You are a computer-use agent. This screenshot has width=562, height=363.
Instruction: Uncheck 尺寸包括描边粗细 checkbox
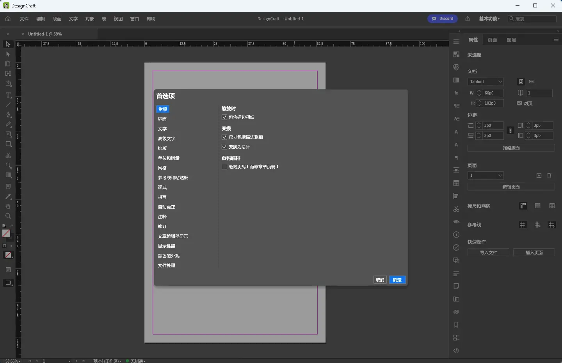coord(224,137)
